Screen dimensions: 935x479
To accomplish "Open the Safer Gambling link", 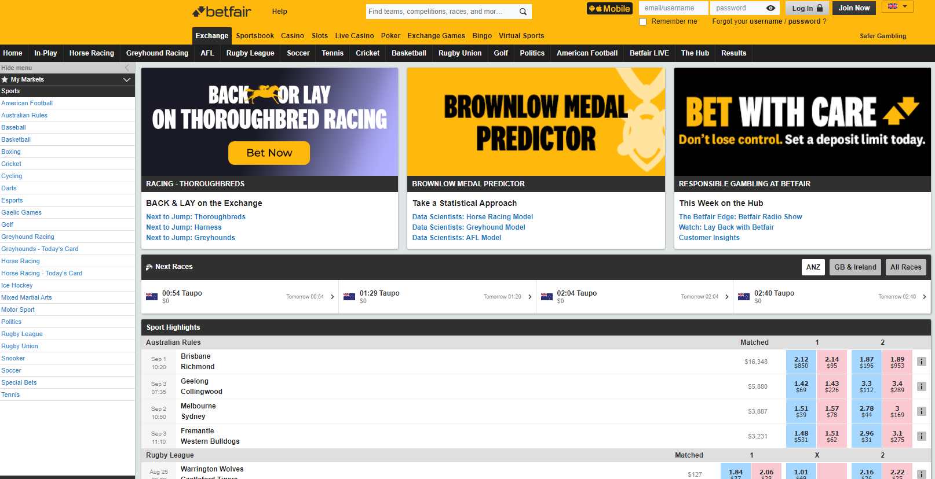I will (x=883, y=36).
